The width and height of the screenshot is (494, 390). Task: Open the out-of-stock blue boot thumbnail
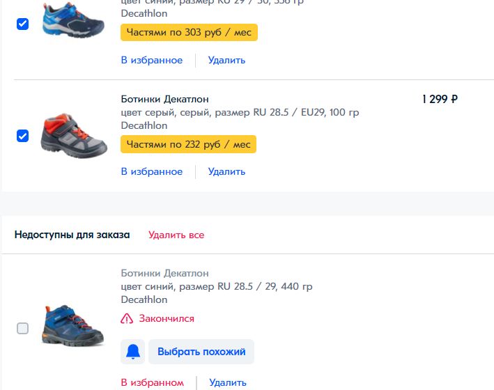(x=73, y=326)
